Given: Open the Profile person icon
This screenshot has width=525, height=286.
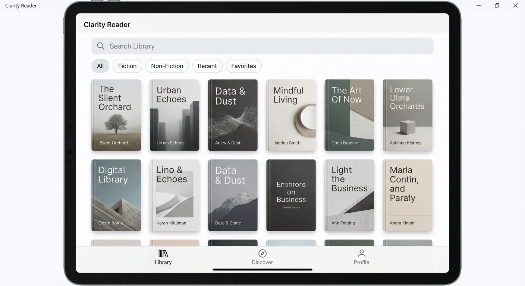Looking at the screenshot, I should (361, 254).
